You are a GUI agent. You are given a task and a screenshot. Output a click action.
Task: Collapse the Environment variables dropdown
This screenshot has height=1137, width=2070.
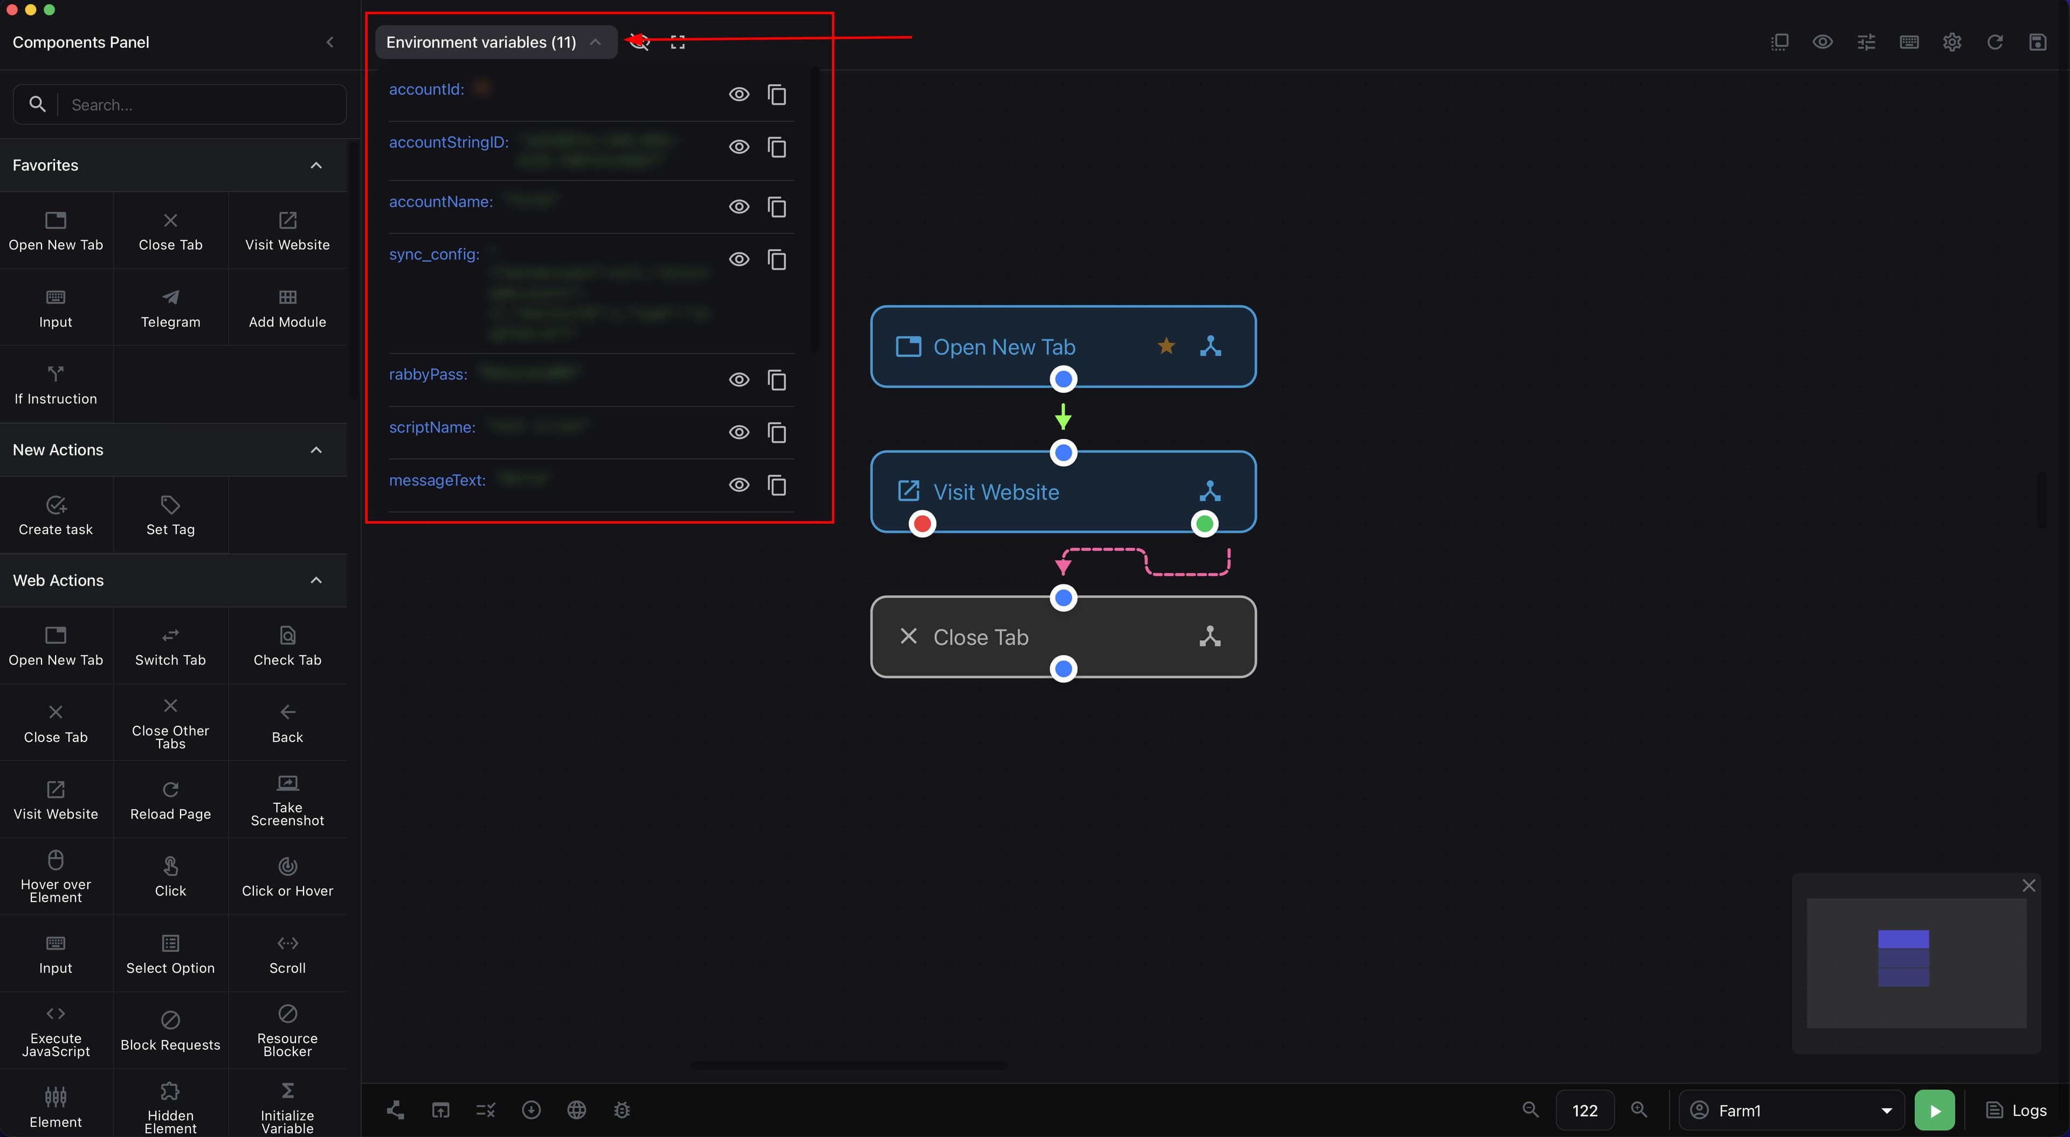(x=496, y=43)
